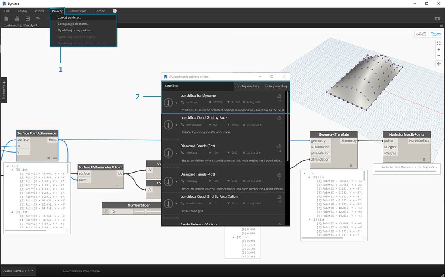Click the uDegree port on NurbsSurface.ByPoints

[390, 147]
